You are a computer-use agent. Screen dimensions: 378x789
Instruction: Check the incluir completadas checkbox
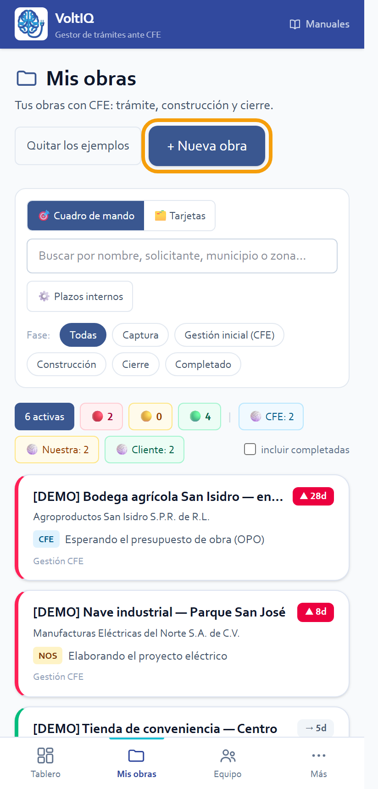pos(250,449)
